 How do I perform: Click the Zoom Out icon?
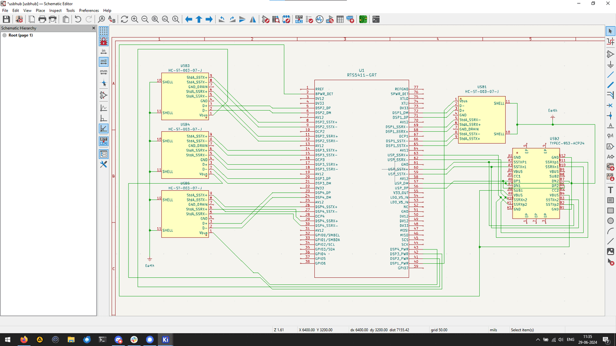(x=145, y=19)
